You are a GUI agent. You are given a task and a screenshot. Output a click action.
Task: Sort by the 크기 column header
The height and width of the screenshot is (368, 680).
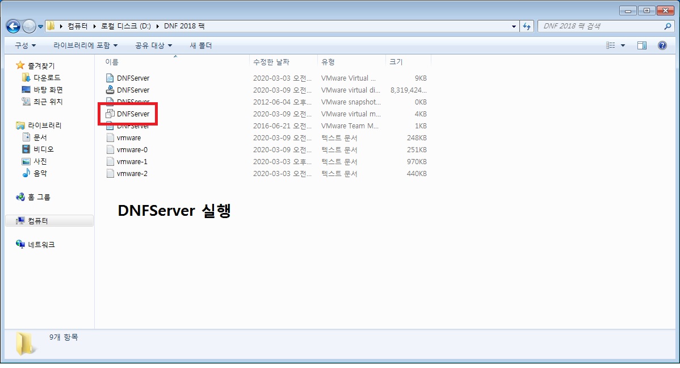[x=396, y=62]
